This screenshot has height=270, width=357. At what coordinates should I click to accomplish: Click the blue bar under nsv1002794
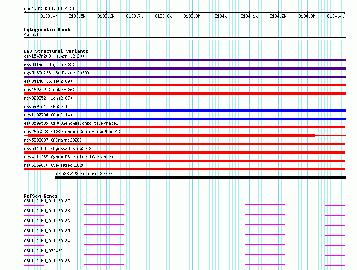pyautogui.click(x=185, y=119)
